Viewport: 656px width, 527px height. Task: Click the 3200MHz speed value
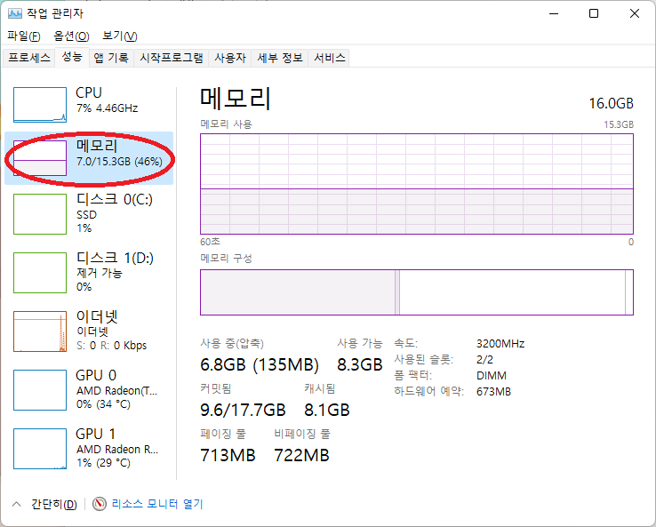click(500, 344)
